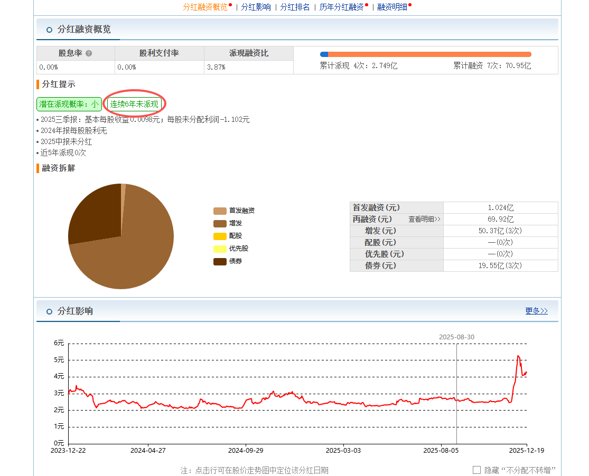Click the 增发 value 50.37亿(3次)
Screen dimensions: 589x476
click(500, 231)
